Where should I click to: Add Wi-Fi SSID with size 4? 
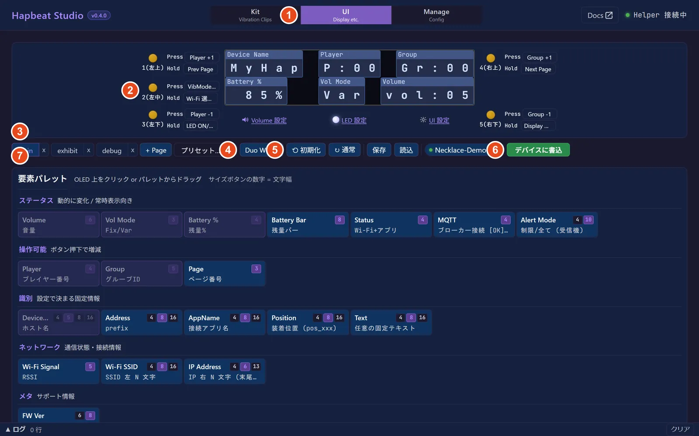point(152,367)
